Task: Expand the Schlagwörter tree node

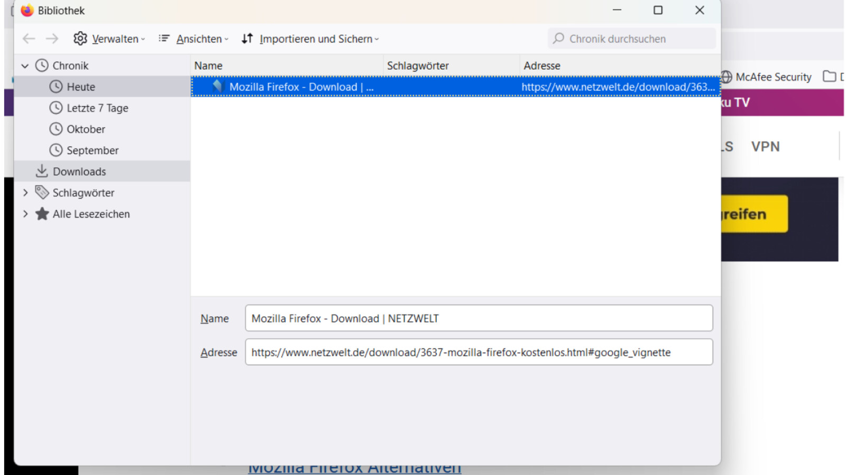Action: point(25,193)
